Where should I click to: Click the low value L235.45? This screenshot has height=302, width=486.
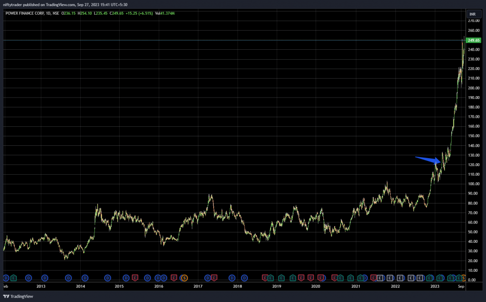click(x=101, y=13)
